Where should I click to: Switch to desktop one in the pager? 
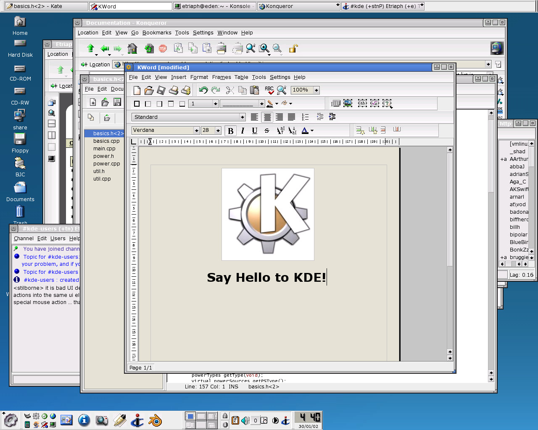[190, 416]
